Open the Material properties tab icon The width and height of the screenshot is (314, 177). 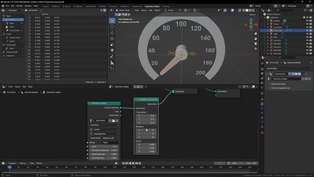tap(262, 127)
